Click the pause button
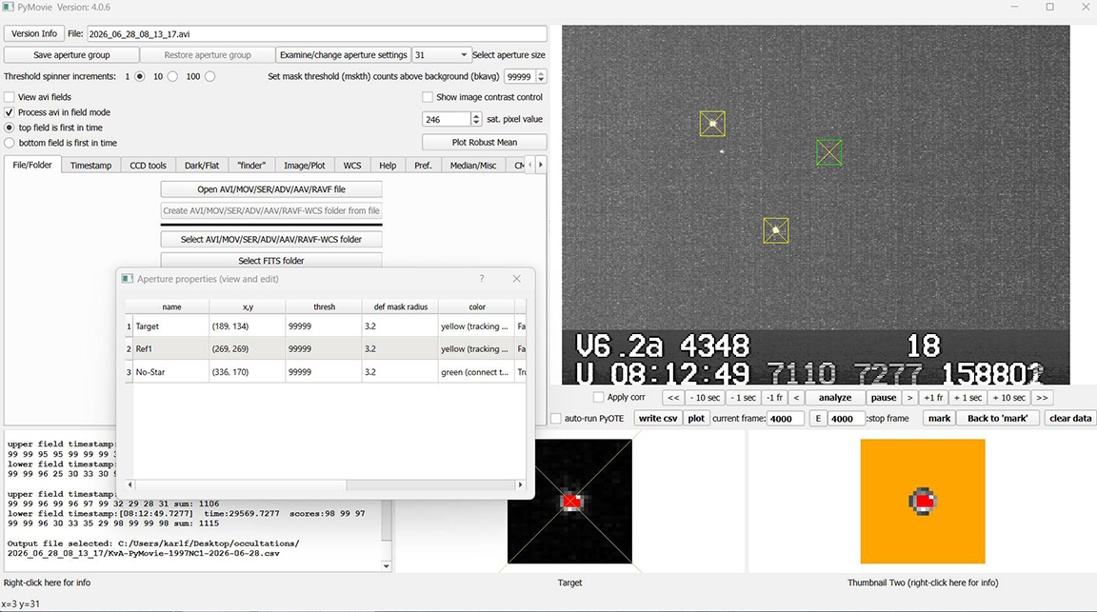Image resolution: width=1097 pixels, height=612 pixels. tap(884, 397)
